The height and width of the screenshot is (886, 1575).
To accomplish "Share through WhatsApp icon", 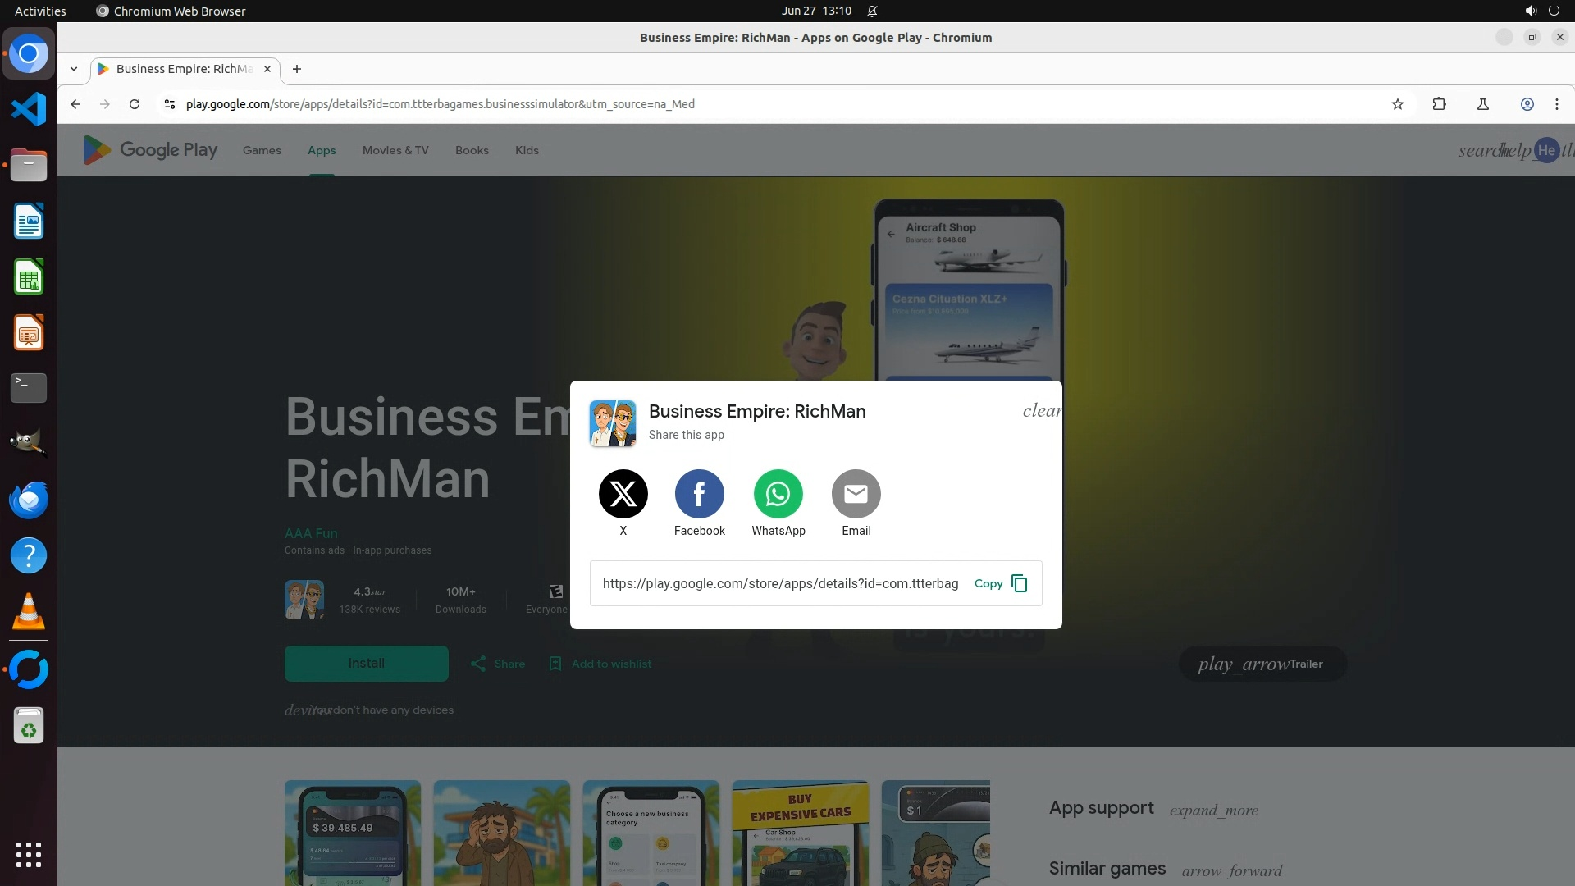I will pos(778,494).
